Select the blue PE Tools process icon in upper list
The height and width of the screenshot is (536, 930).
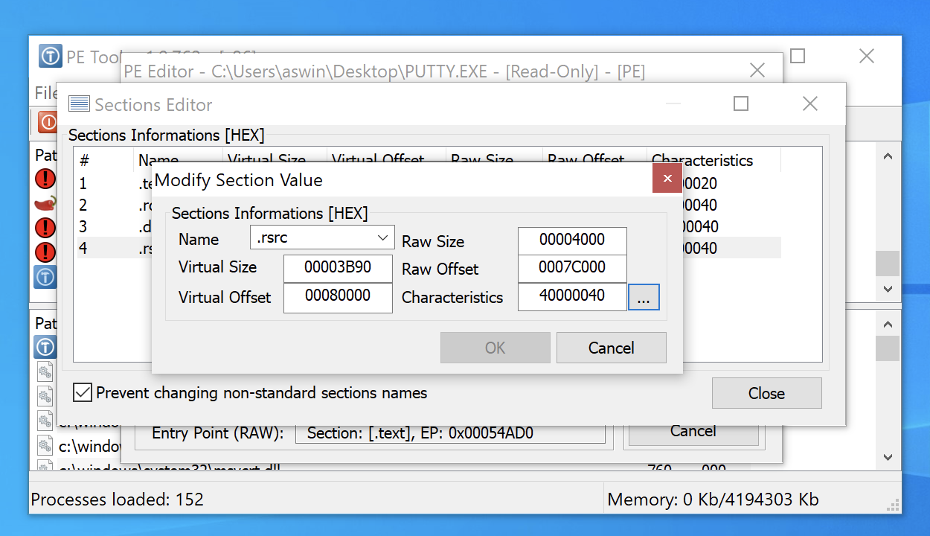pos(45,277)
